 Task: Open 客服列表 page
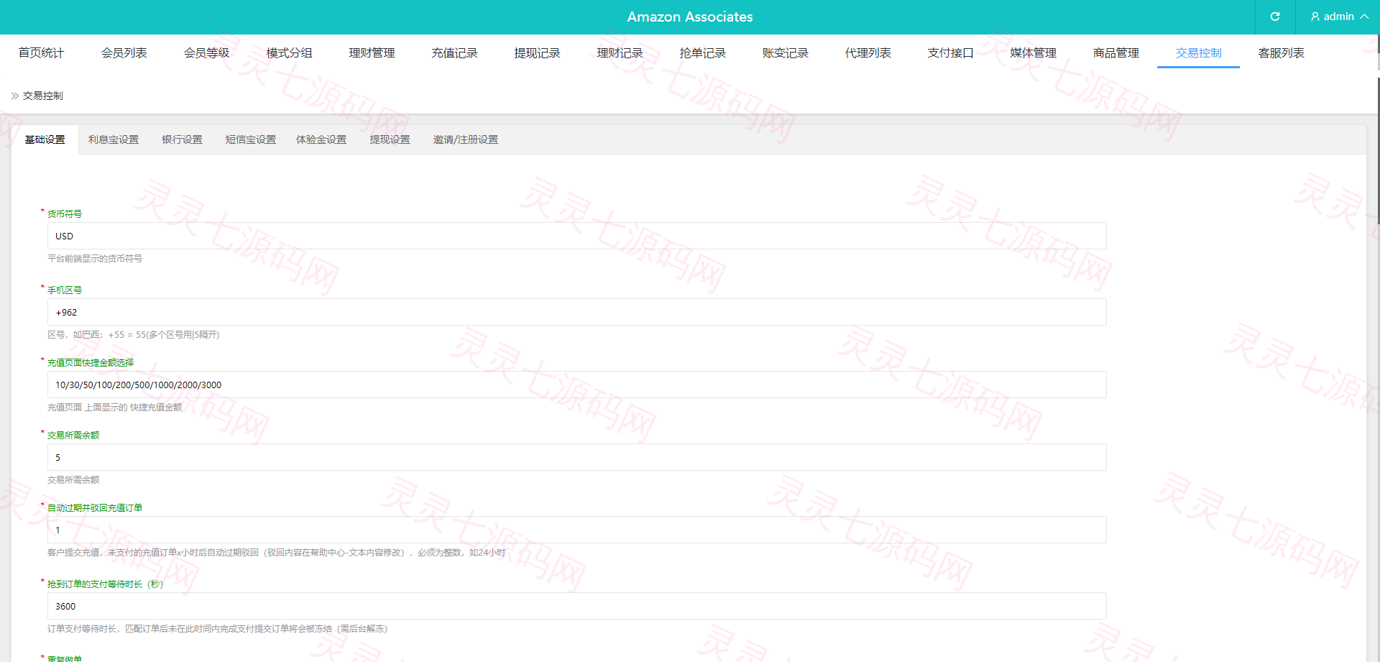[x=1281, y=52]
